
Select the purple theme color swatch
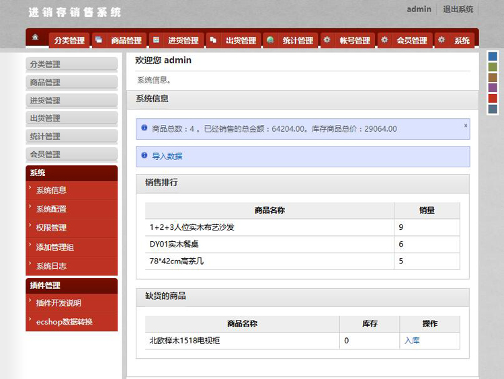point(493,88)
